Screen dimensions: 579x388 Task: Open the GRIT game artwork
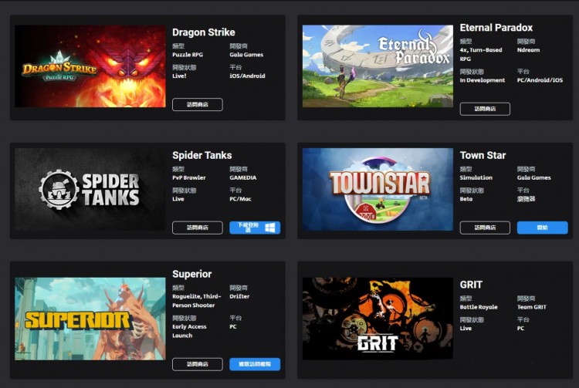(378, 319)
